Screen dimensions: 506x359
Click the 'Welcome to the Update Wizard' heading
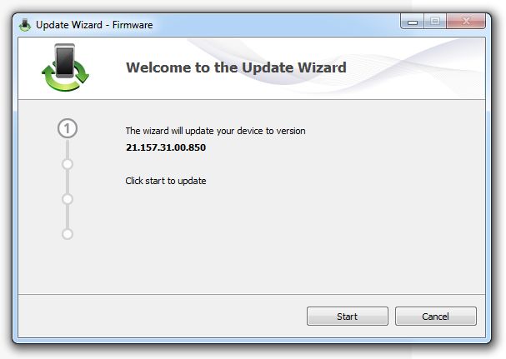236,67
